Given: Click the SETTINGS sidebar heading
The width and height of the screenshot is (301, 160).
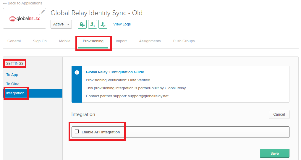Looking at the screenshot, I should click(15, 64).
